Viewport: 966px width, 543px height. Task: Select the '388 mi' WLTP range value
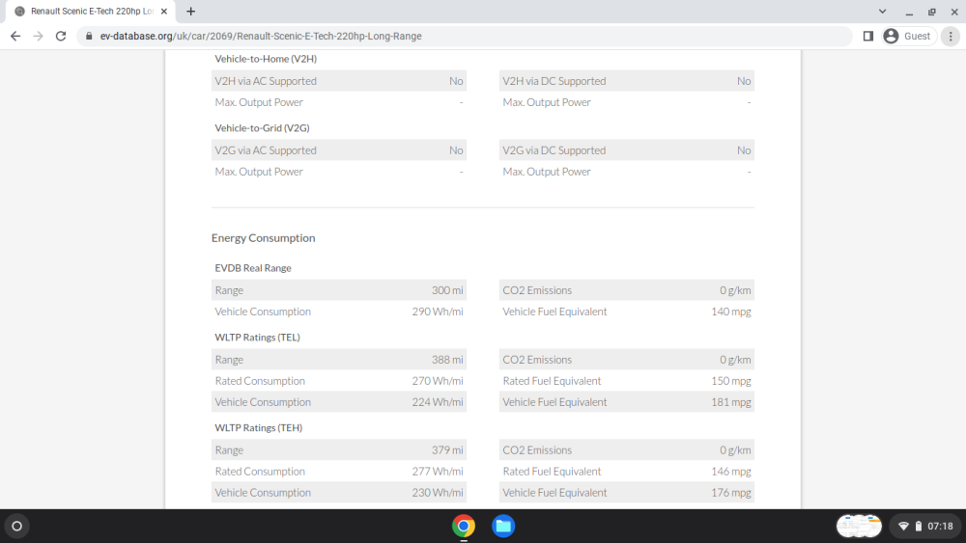(x=447, y=360)
